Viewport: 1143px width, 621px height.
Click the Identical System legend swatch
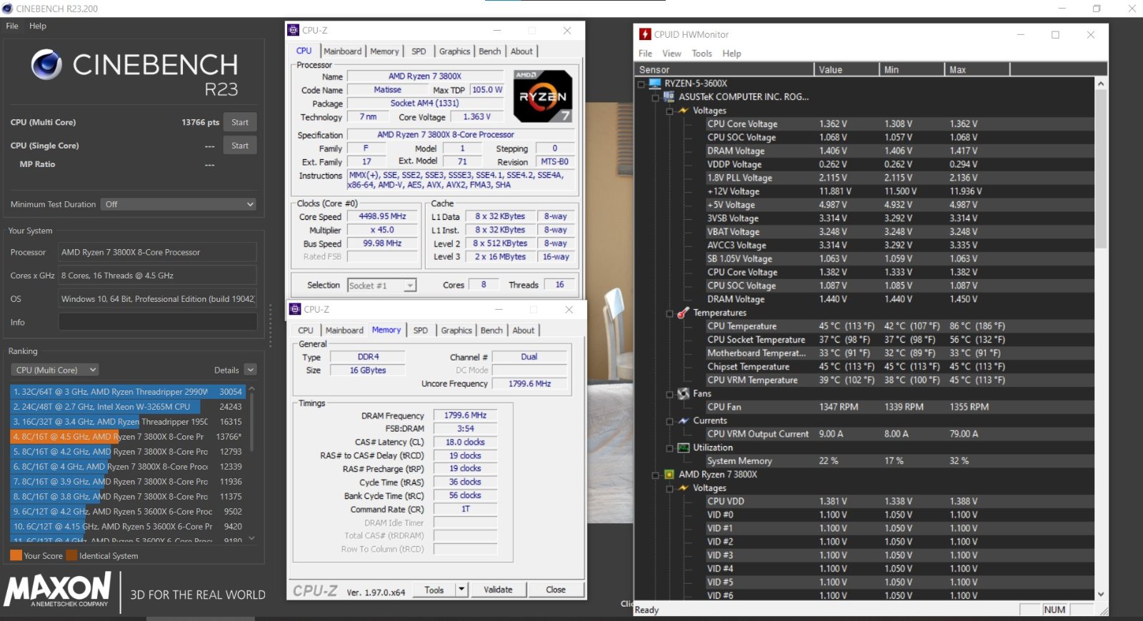(x=71, y=555)
